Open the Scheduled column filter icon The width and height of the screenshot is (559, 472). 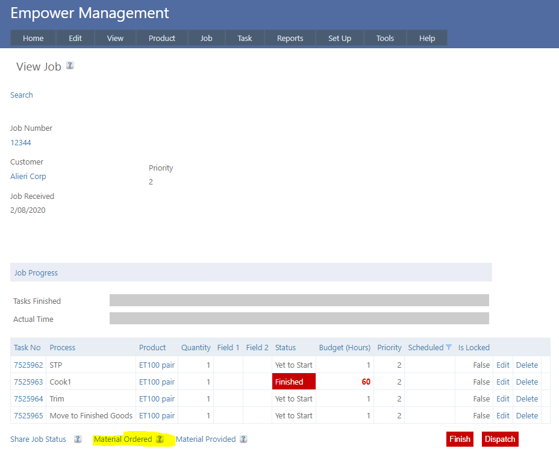449,347
